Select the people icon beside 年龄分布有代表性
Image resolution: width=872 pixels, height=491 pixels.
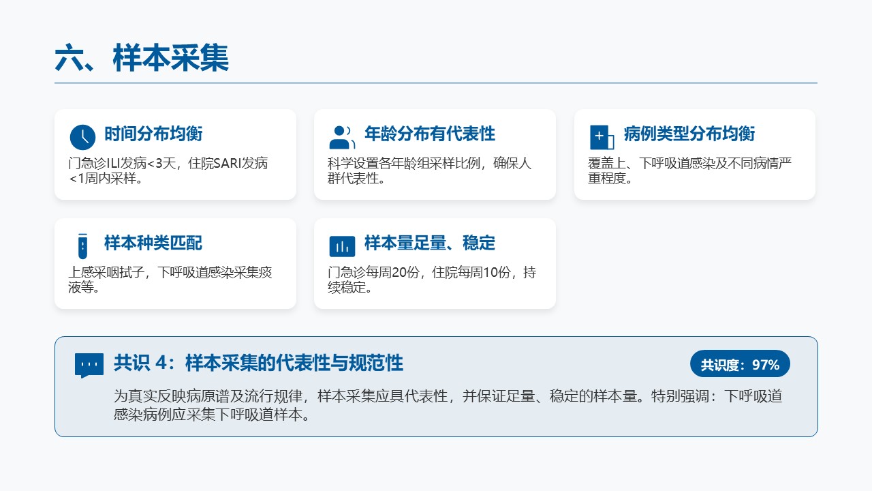342,137
